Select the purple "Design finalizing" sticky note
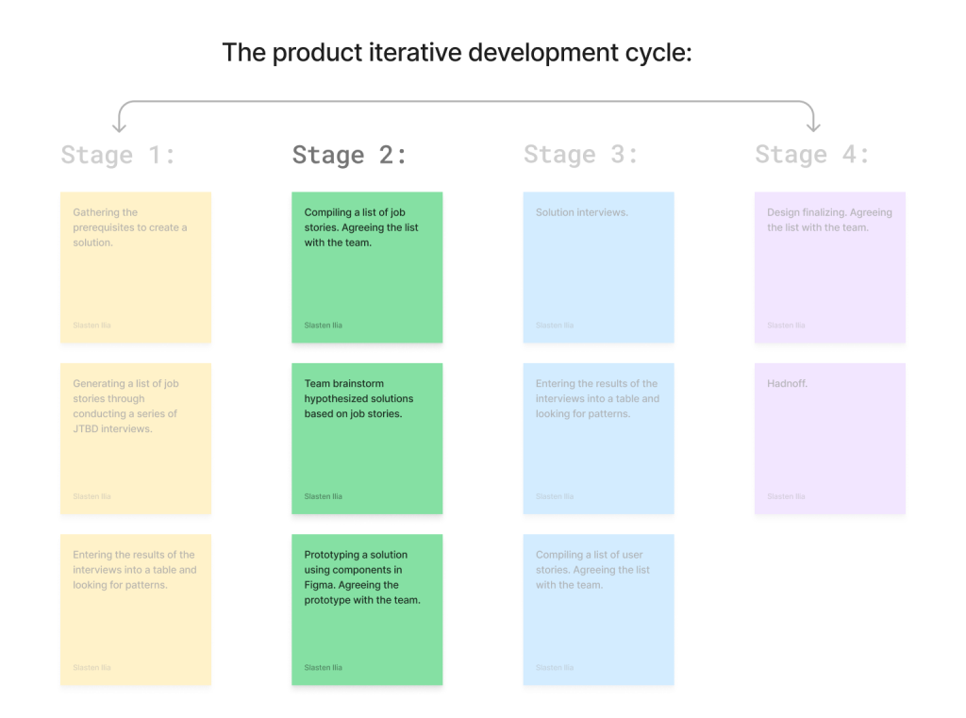This screenshot has height=718, width=966. pos(830,267)
